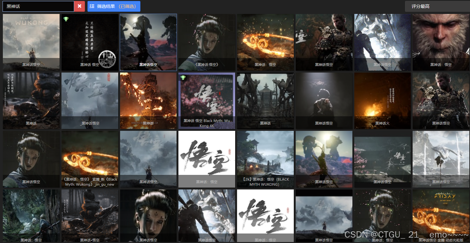Image resolution: width=470 pixels, height=243 pixels.
Task: Choose the close-up monkey face wallpaper
Action: point(441,42)
